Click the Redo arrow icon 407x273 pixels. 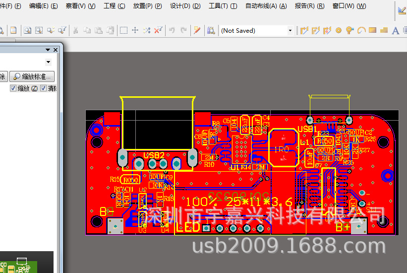point(183,30)
